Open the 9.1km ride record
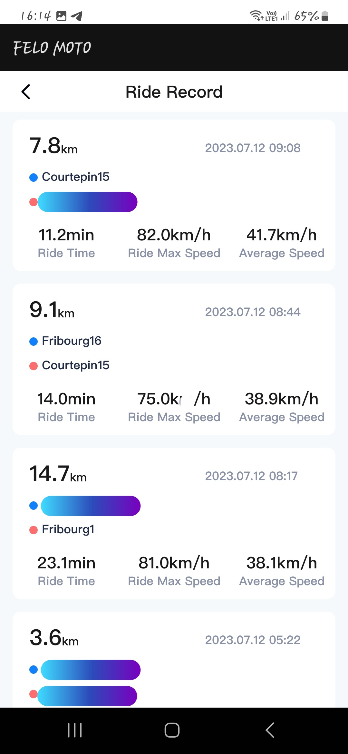Screen dimensions: 348x754 [x=174, y=359]
